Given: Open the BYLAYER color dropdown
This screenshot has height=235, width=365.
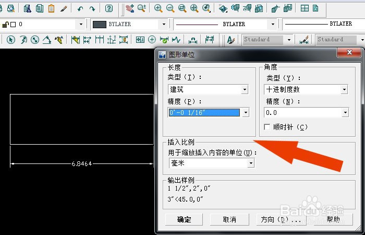Looking at the screenshot, I should coord(164,24).
